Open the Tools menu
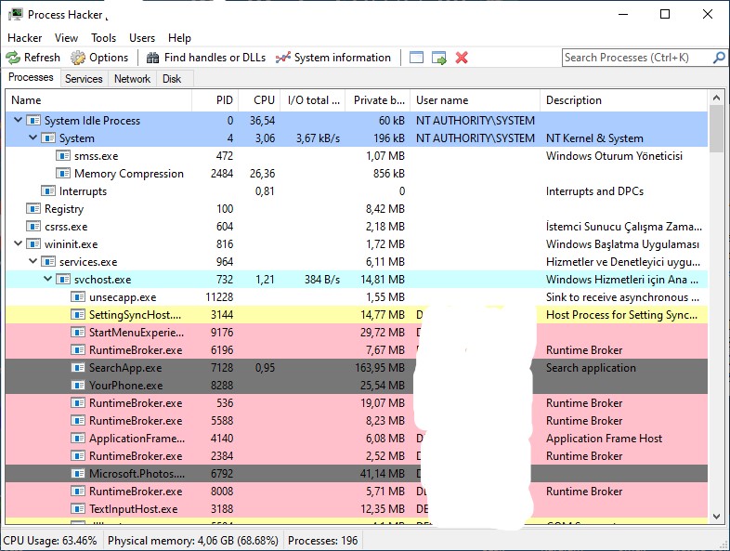The height and width of the screenshot is (551, 730). (103, 38)
